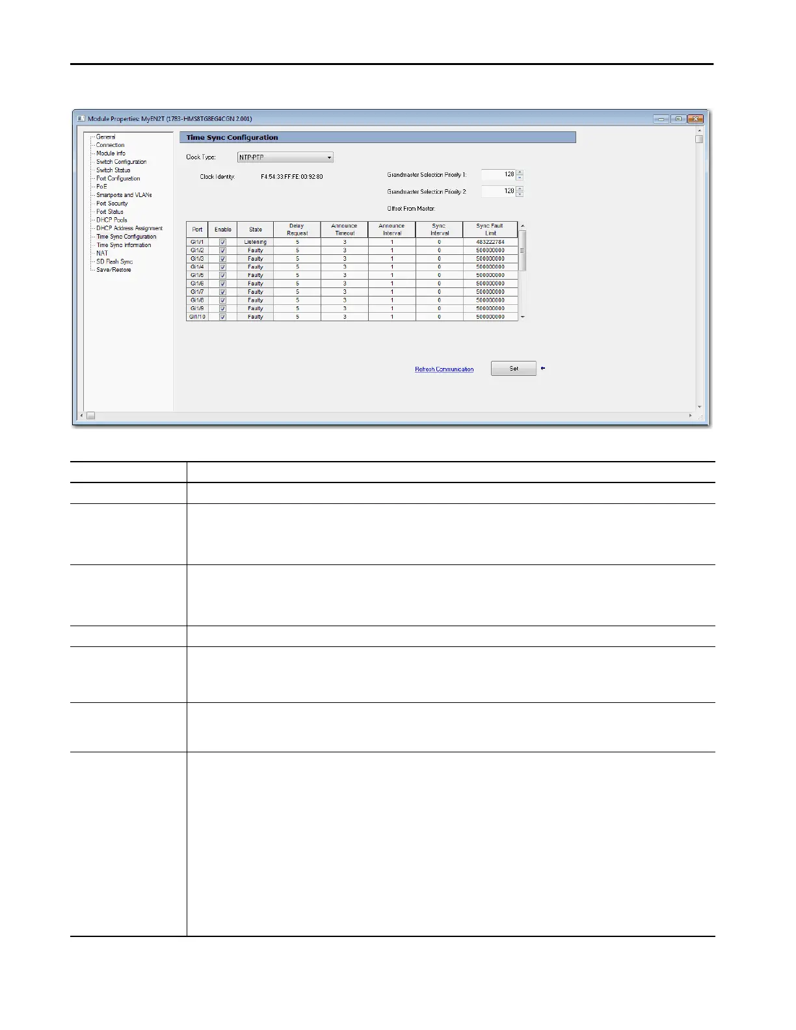Close the Module Properties window

click(x=696, y=119)
